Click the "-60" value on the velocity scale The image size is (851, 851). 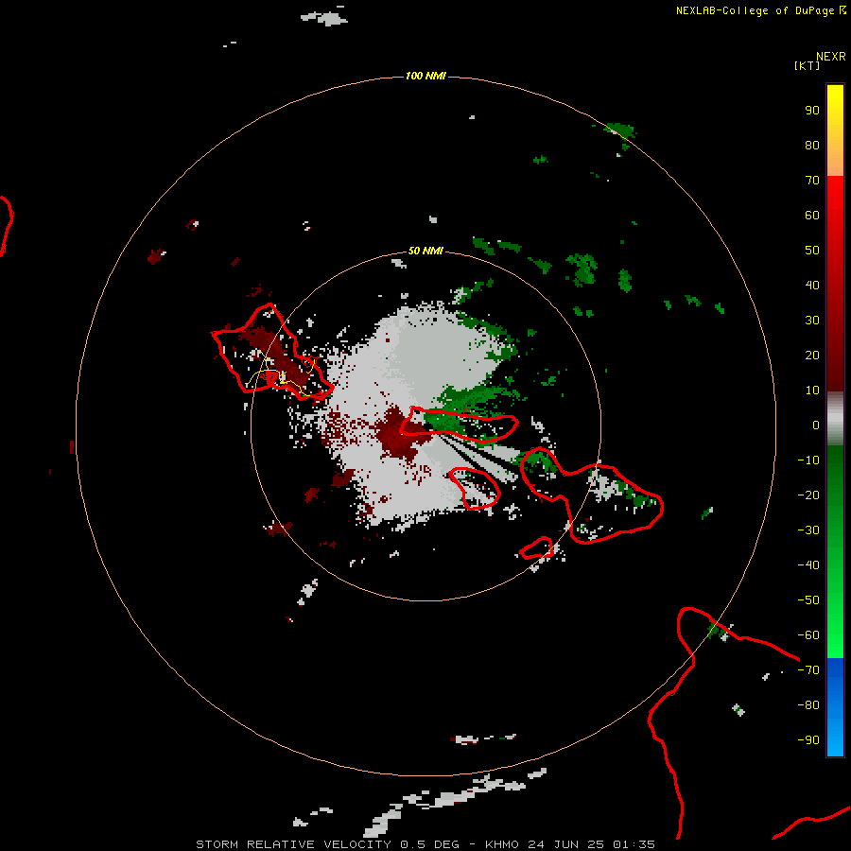point(808,635)
